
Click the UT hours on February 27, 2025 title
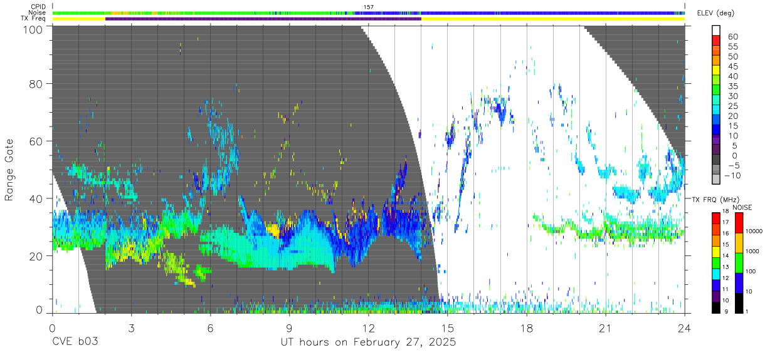[368, 343]
